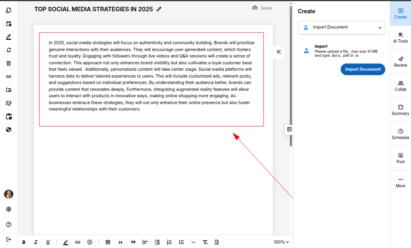Insert a numbered list
The width and height of the screenshot is (411, 248).
coord(170,242)
